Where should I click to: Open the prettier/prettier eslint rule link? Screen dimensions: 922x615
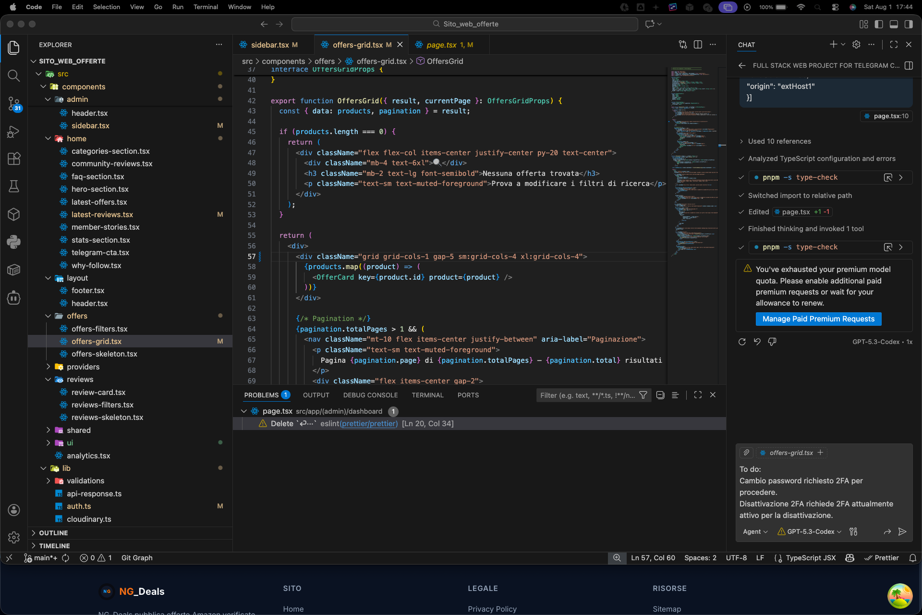pyautogui.click(x=369, y=423)
